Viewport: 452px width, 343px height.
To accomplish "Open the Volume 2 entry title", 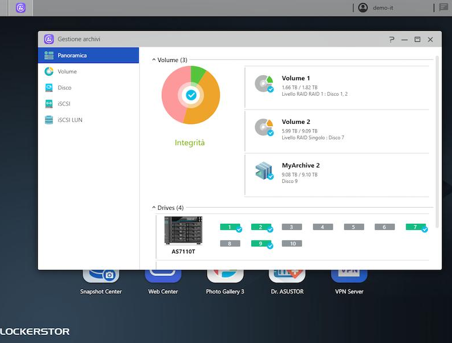I will (x=296, y=122).
